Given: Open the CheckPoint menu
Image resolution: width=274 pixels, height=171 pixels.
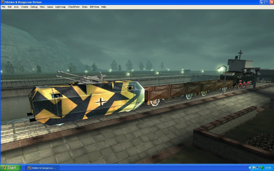Looking at the screenshot, I should (x=73, y=7).
